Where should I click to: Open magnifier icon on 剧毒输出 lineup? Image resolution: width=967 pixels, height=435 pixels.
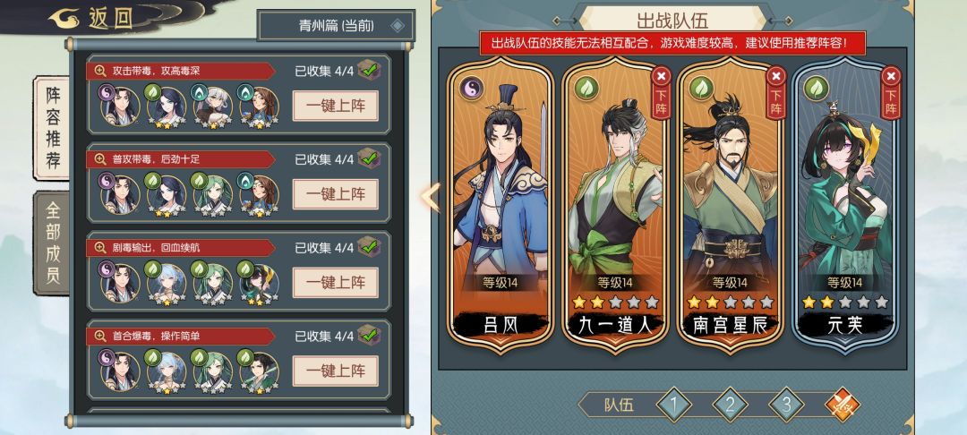tap(100, 248)
